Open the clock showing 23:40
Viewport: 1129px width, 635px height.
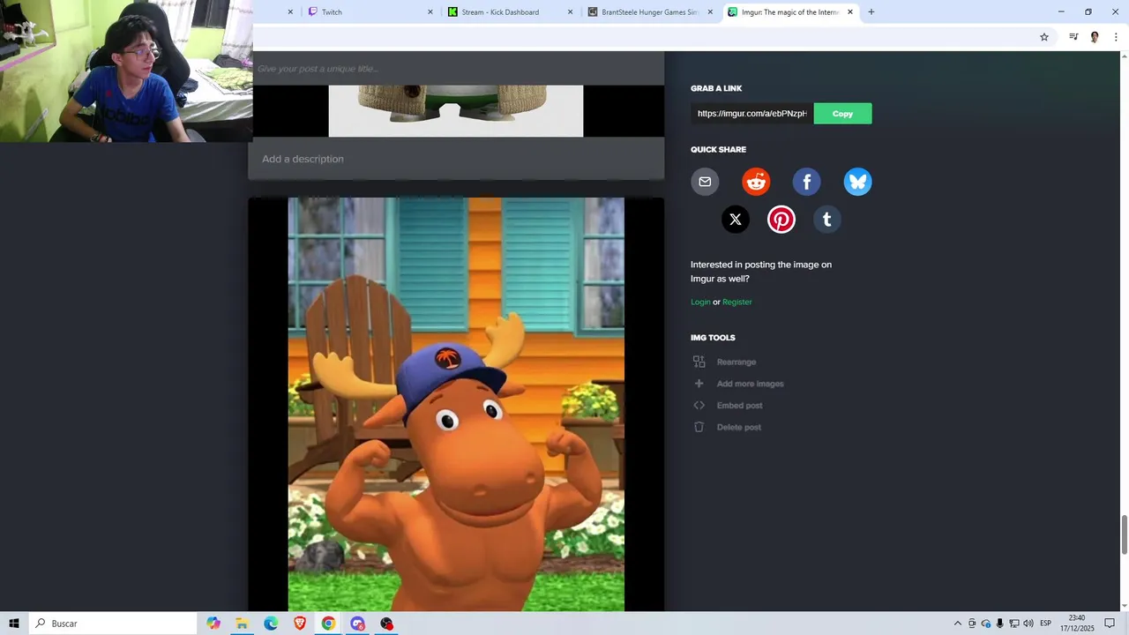point(1077,624)
